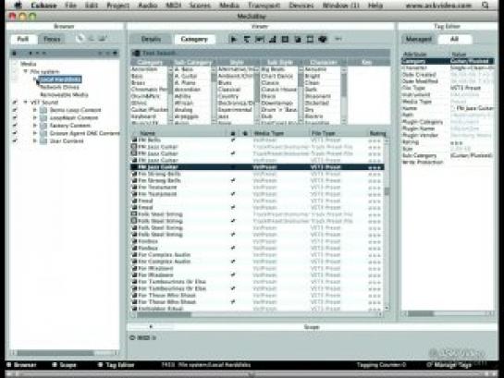Click the VST Presets filter icon in toolbar
This screenshot has width=504, height=378.
click(x=298, y=39)
